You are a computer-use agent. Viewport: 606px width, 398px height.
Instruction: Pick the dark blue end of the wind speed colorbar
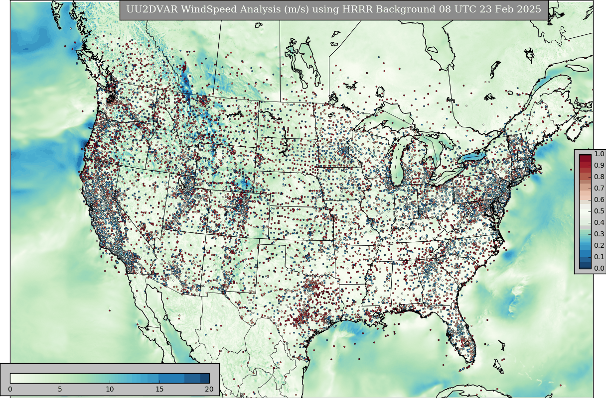coord(205,378)
